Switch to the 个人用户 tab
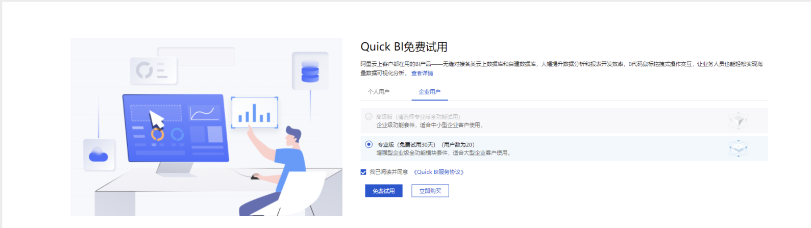 (379, 92)
